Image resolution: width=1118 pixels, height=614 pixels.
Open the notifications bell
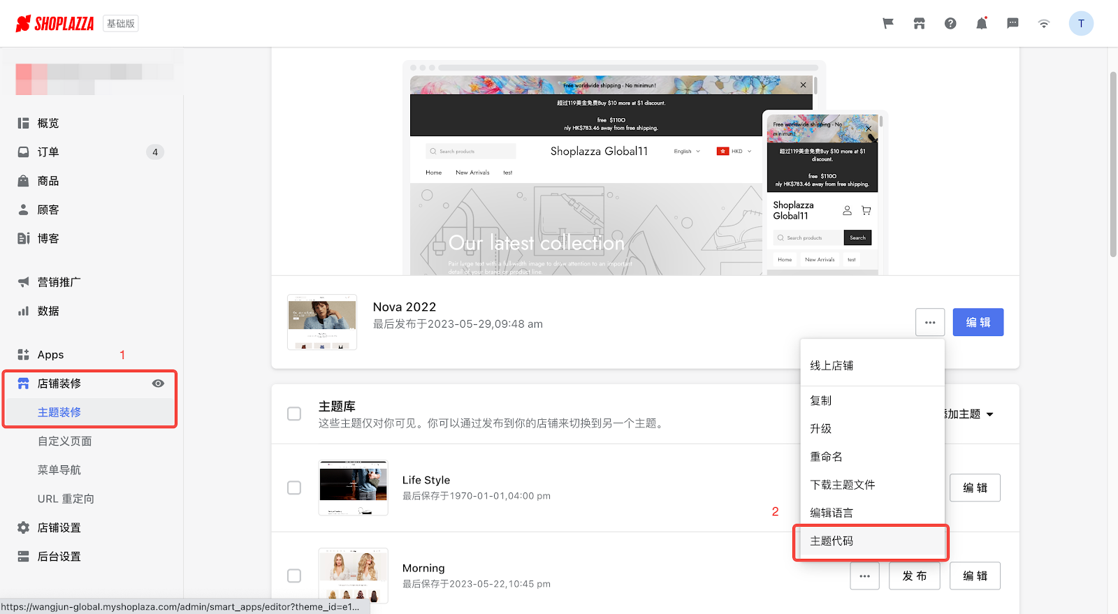point(982,24)
